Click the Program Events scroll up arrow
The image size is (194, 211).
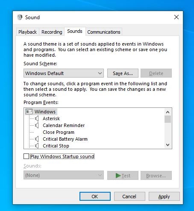tap(168, 112)
